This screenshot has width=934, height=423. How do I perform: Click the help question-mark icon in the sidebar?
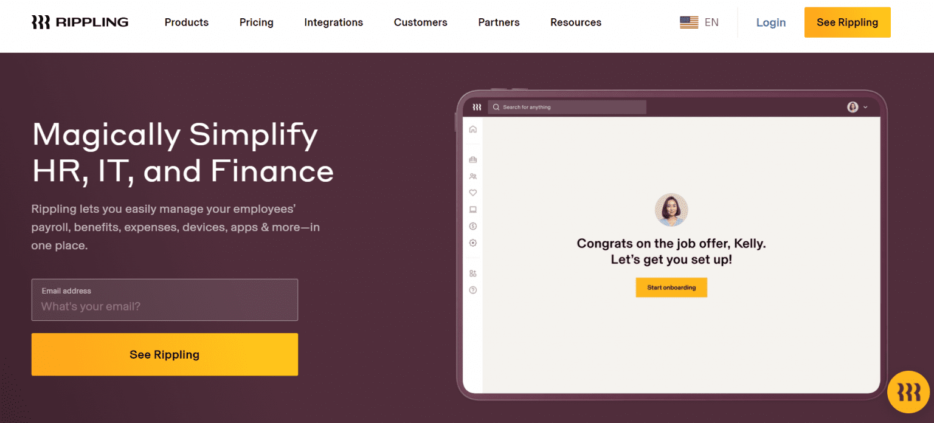(x=473, y=290)
